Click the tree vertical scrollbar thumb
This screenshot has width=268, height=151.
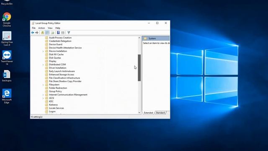point(139,68)
